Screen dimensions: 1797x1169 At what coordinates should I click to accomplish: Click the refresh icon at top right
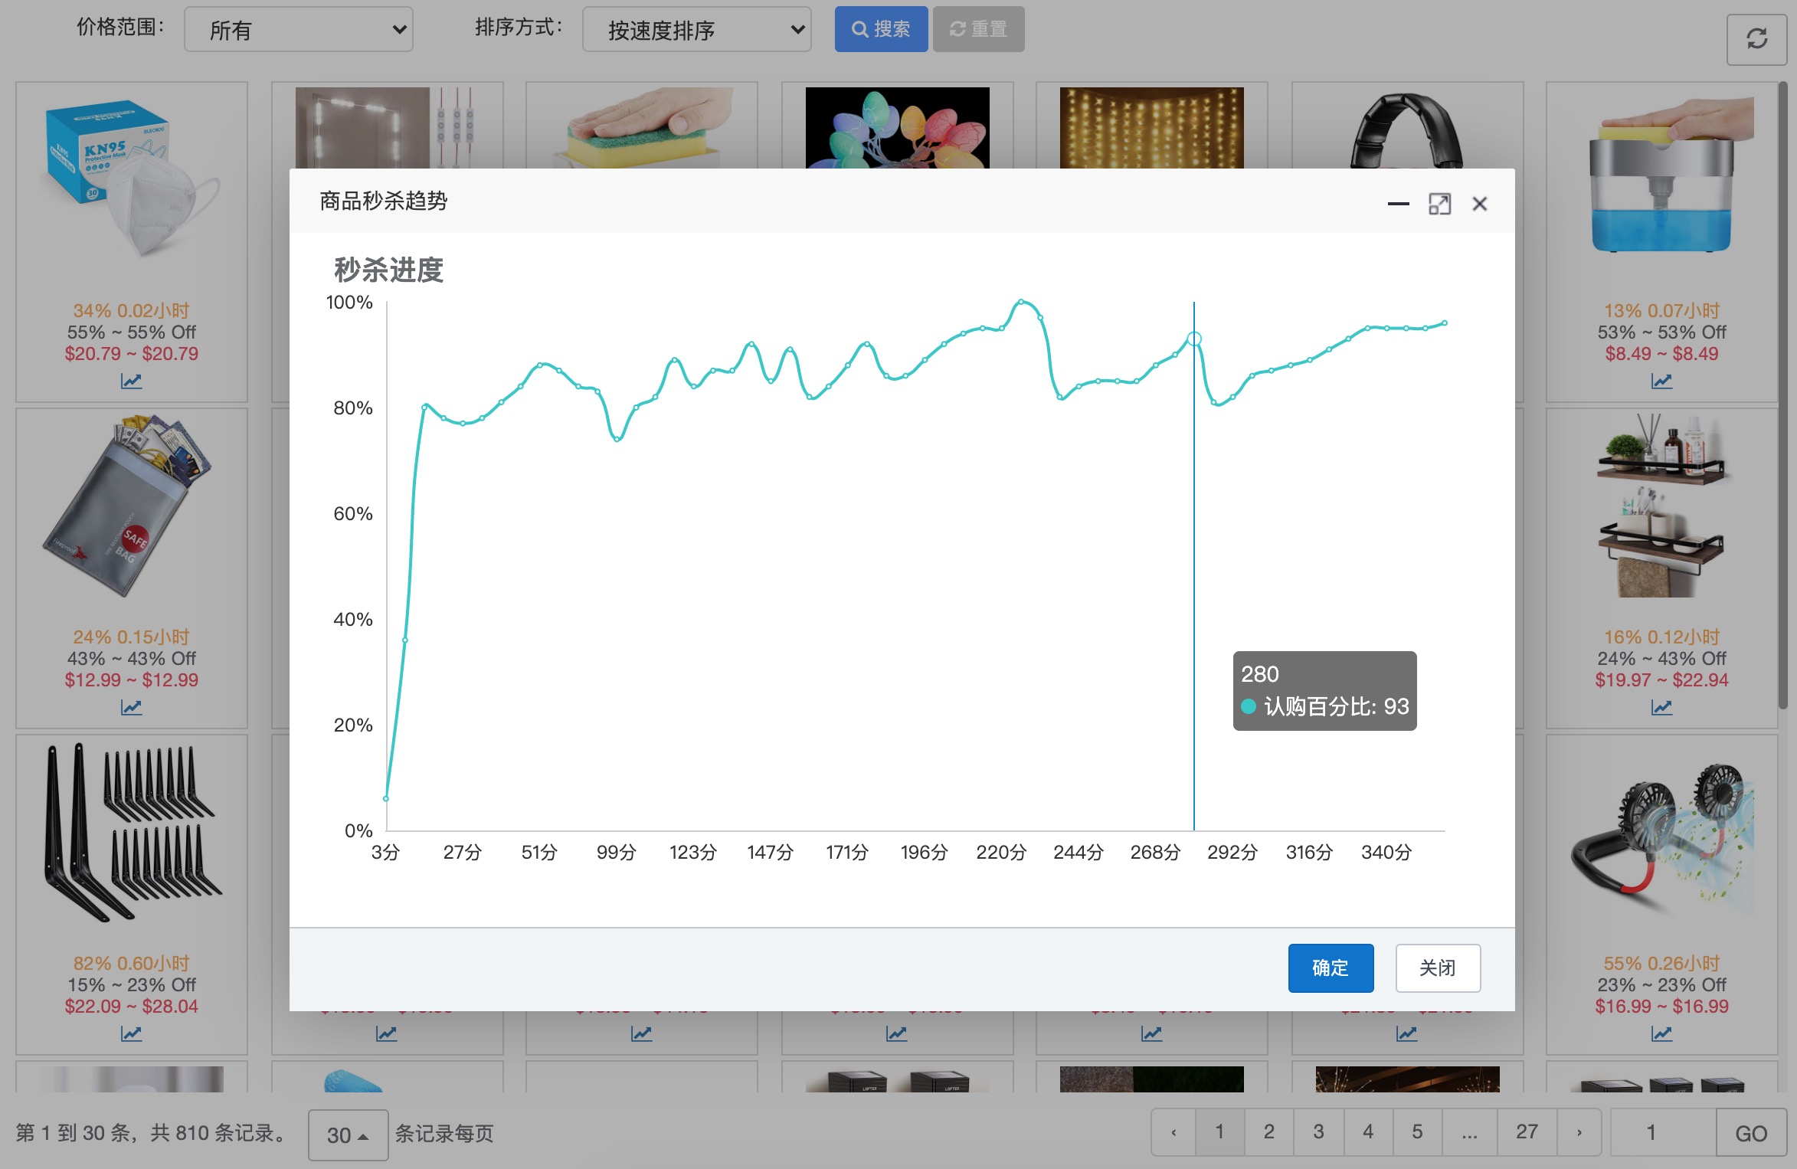click(1756, 39)
